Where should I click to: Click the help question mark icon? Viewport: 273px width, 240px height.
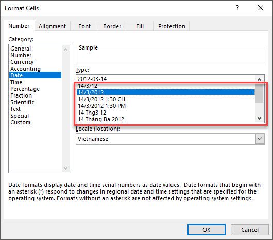237,8
